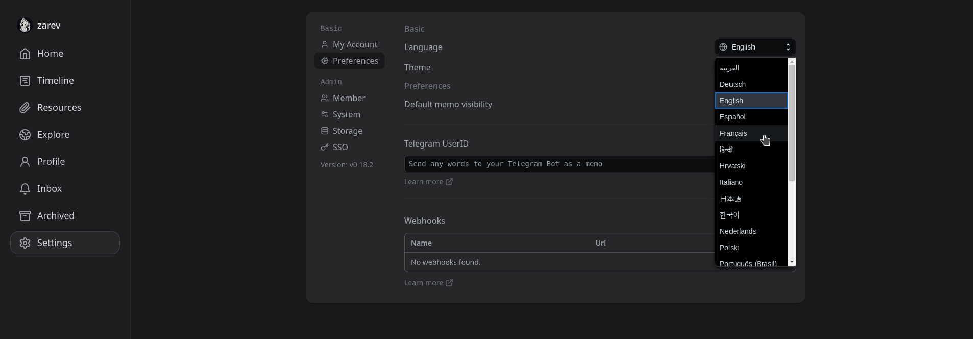The width and height of the screenshot is (973, 339).
Task: Choose Japanese language option
Action: tap(751, 199)
